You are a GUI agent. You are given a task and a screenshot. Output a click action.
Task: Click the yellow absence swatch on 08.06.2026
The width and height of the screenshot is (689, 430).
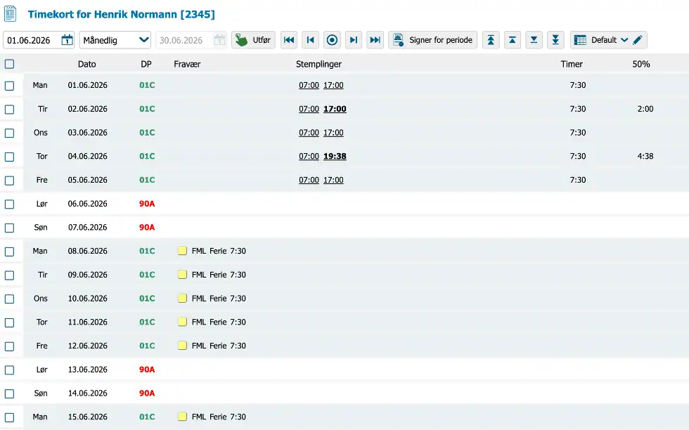[182, 251]
